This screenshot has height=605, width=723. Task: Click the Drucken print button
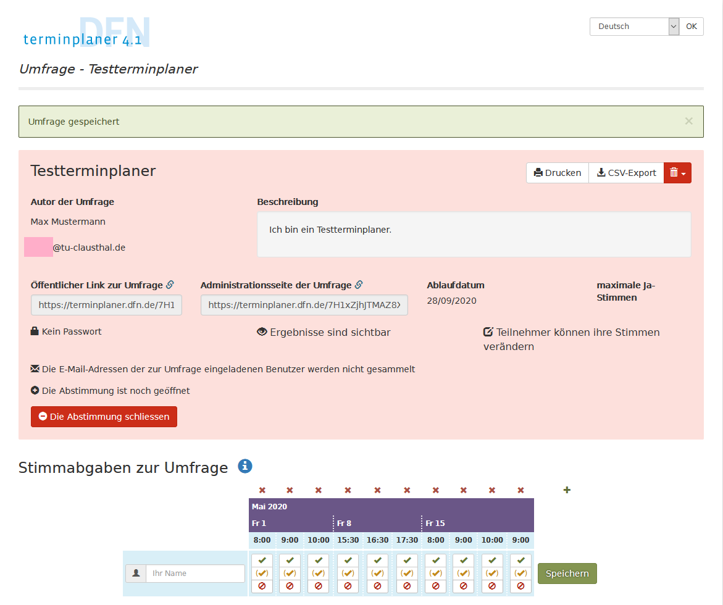coord(558,173)
